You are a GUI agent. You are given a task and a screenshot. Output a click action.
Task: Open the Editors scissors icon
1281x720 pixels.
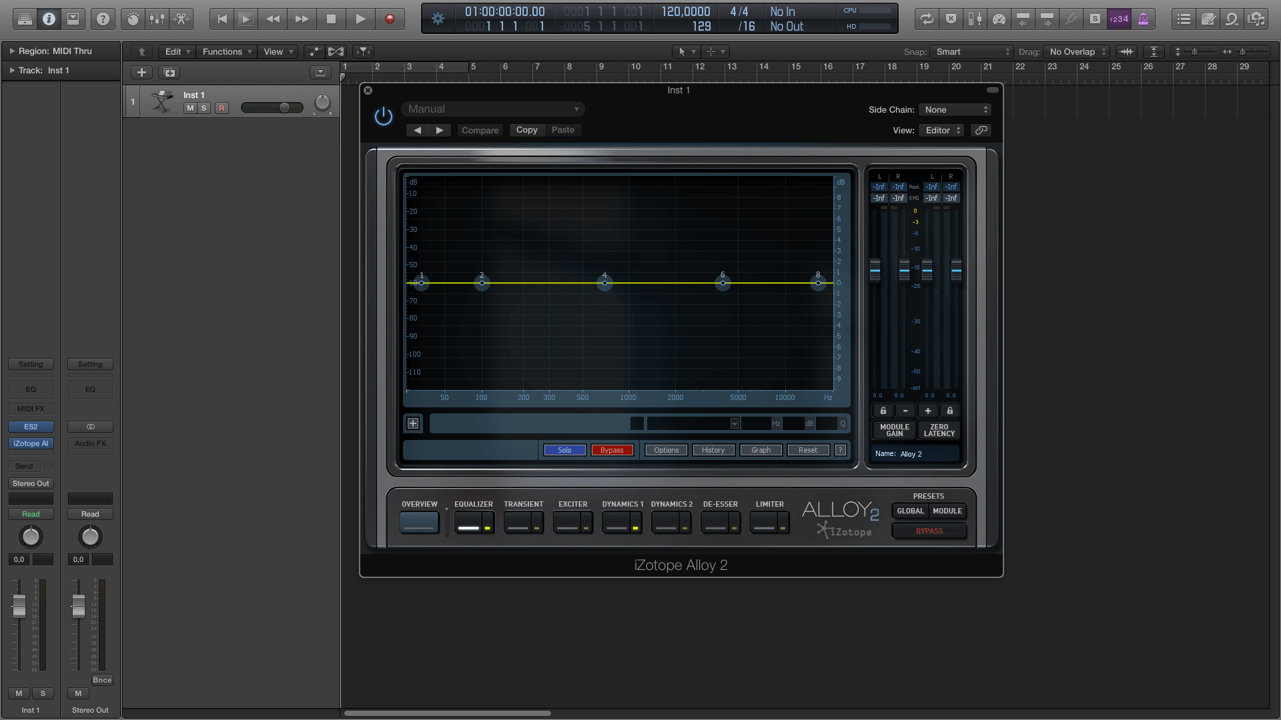(x=181, y=19)
